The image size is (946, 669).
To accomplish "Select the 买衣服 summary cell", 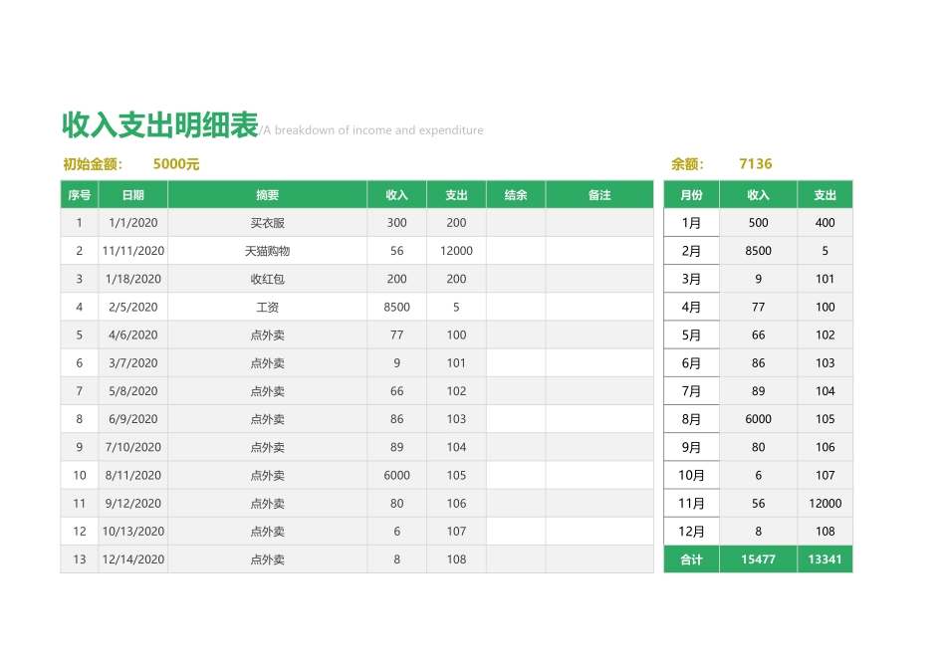I will pos(269,222).
